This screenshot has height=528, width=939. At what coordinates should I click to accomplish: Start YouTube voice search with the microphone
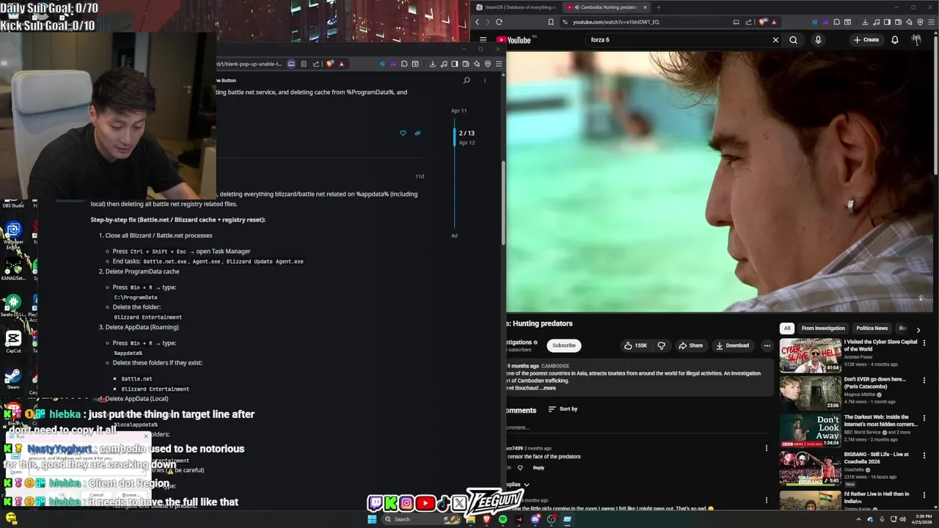[818, 40]
